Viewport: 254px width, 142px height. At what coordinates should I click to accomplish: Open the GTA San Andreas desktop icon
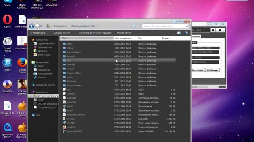[x=22, y=87]
